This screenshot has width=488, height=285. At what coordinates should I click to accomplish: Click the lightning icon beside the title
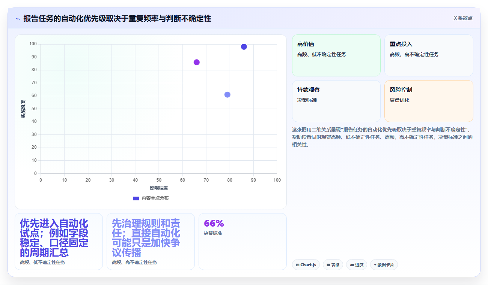(18, 19)
